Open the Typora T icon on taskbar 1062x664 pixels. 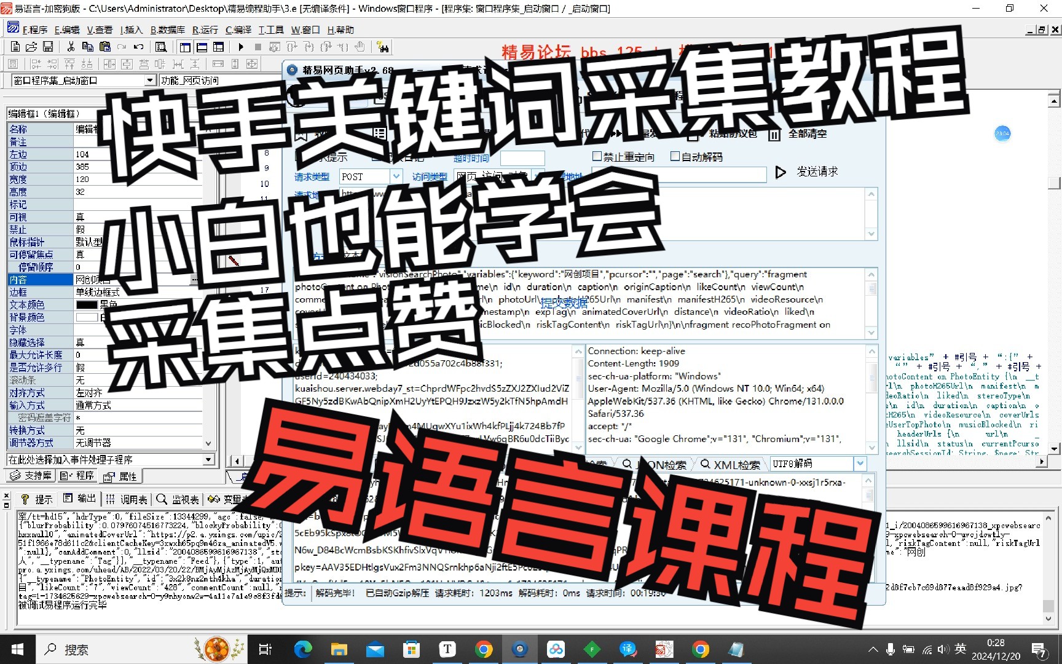pos(447,649)
